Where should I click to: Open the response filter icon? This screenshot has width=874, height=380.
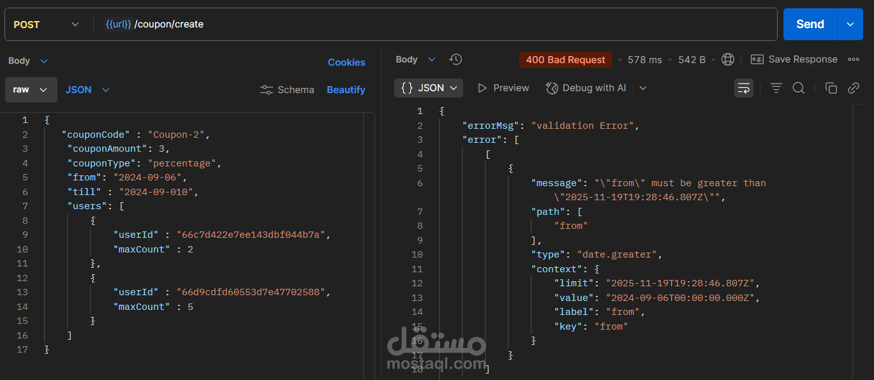(x=776, y=88)
